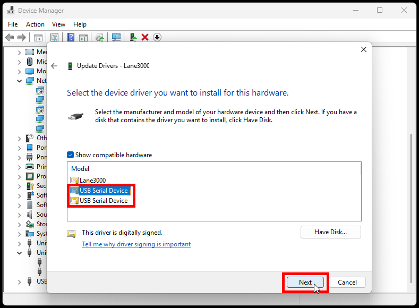Expand the 'Oth' tree node
Screen dimensions: 419x308
(19, 139)
